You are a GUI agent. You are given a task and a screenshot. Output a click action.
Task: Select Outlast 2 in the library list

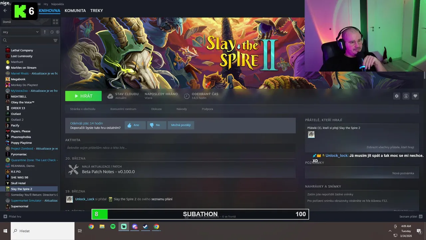pos(17,120)
